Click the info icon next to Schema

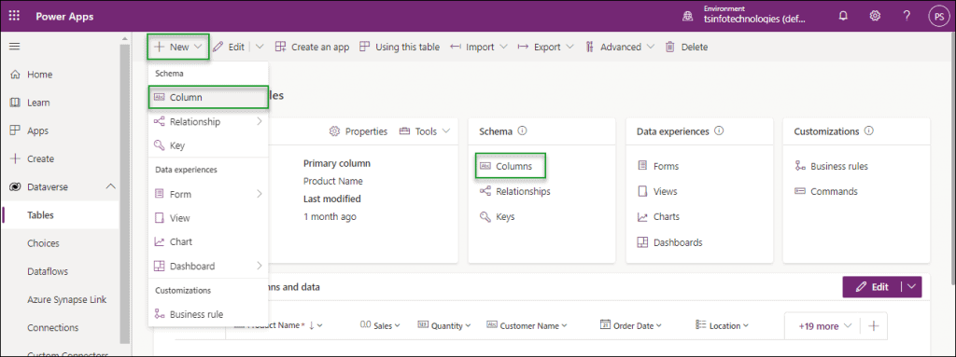coord(522,131)
